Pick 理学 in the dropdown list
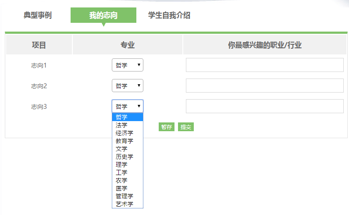This screenshot has width=349, height=215. coord(128,165)
